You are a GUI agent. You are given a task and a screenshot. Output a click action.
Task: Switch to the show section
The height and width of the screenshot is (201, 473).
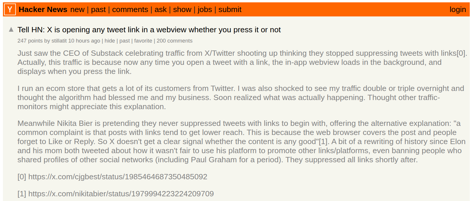(182, 10)
